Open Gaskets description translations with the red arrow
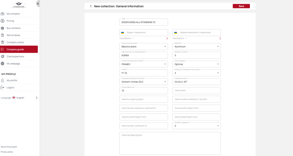The width and height of the screenshot is (293, 156). pyautogui.click(x=220, y=38)
